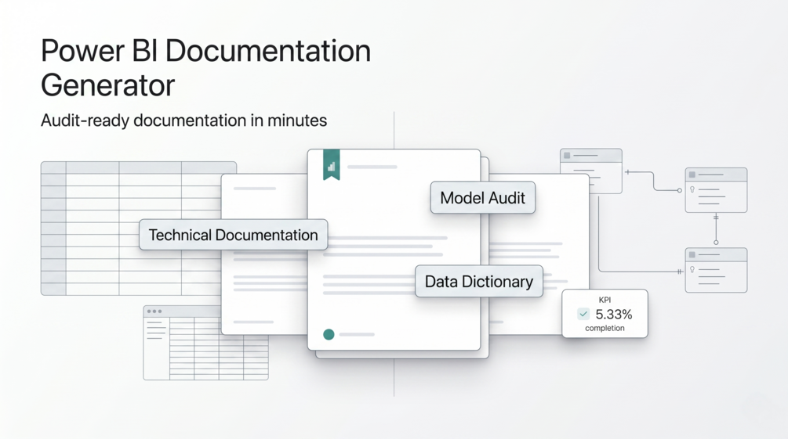Screen dimensions: 788x439
Task: Click the green bookmark chart icon
Action: [x=331, y=164]
